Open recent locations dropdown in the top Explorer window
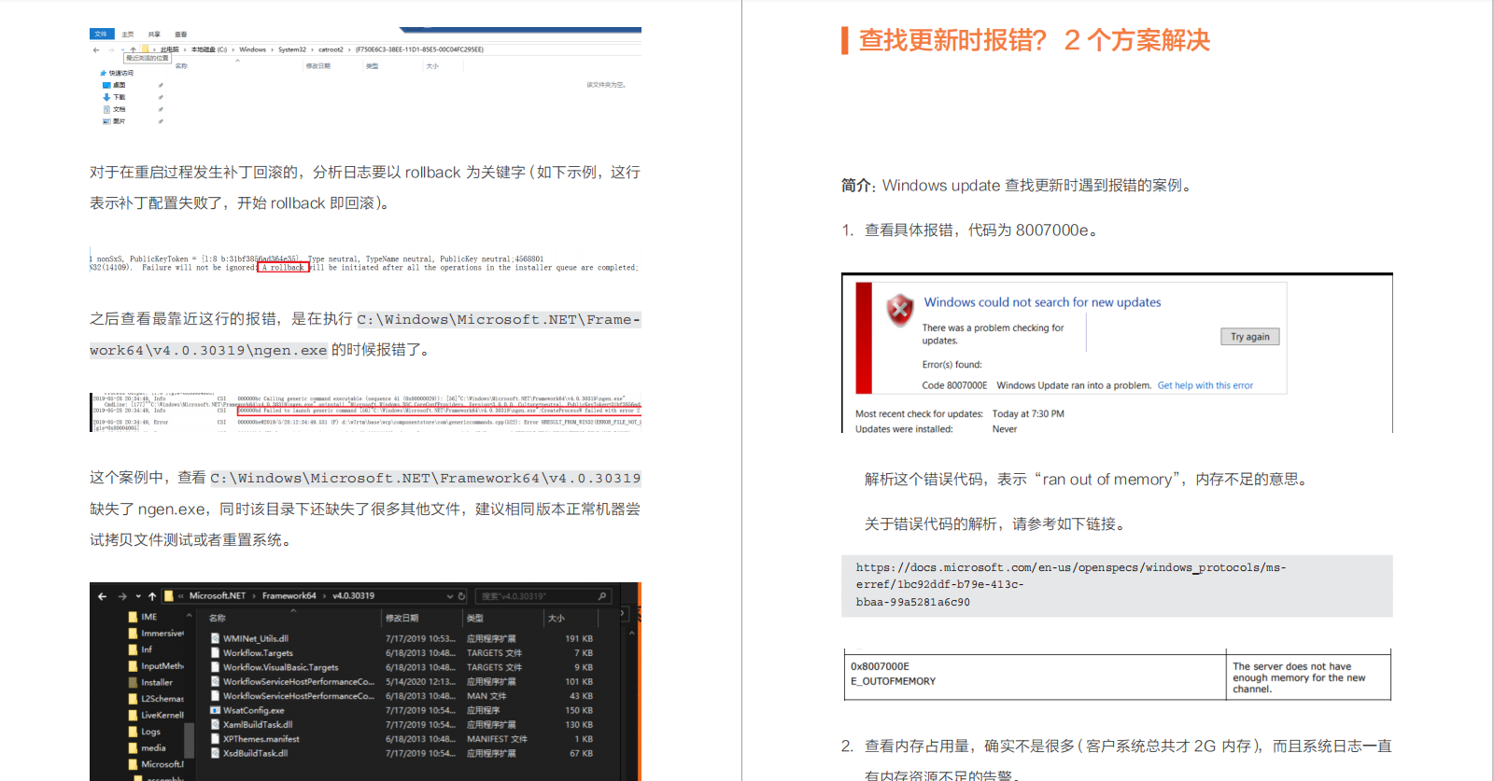Image resolution: width=1494 pixels, height=781 pixels. point(123,49)
